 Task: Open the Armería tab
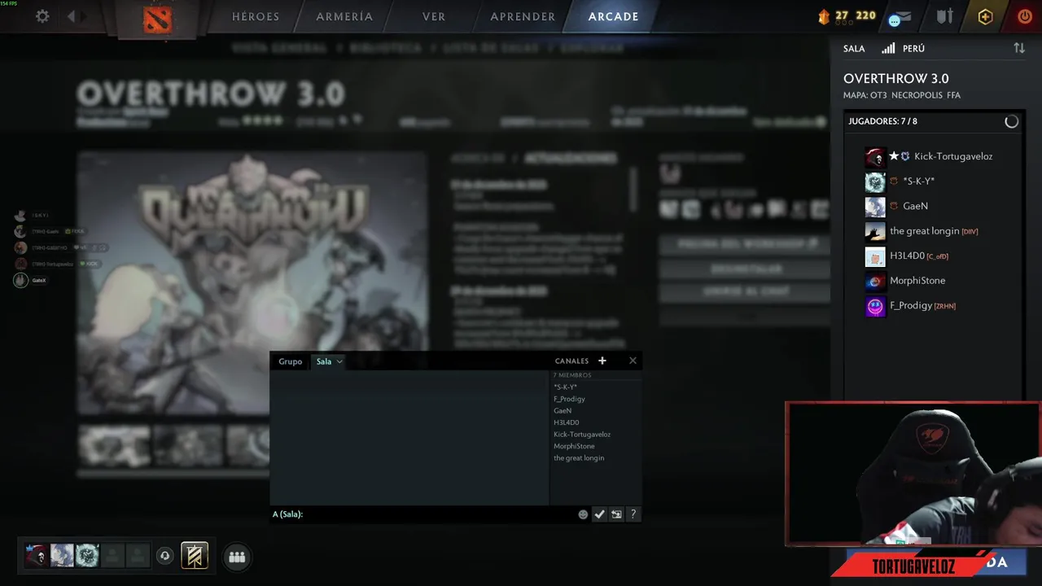point(344,16)
